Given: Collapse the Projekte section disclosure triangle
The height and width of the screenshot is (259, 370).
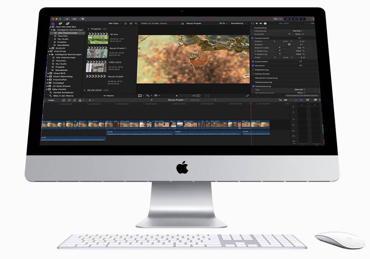Looking at the screenshot, I should [88, 29].
